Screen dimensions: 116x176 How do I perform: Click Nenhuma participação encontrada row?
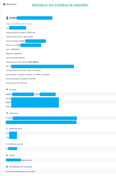[x=60, y=171]
